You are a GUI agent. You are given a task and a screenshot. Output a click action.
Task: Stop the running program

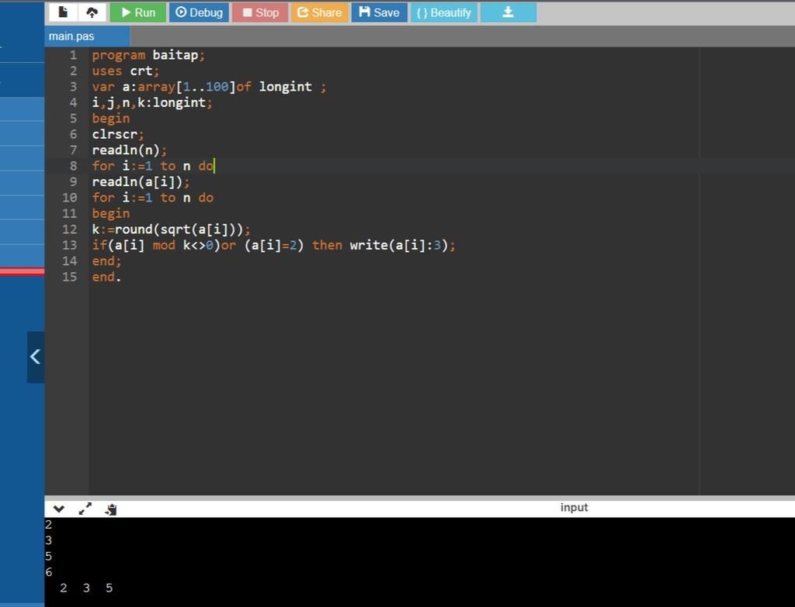click(260, 12)
